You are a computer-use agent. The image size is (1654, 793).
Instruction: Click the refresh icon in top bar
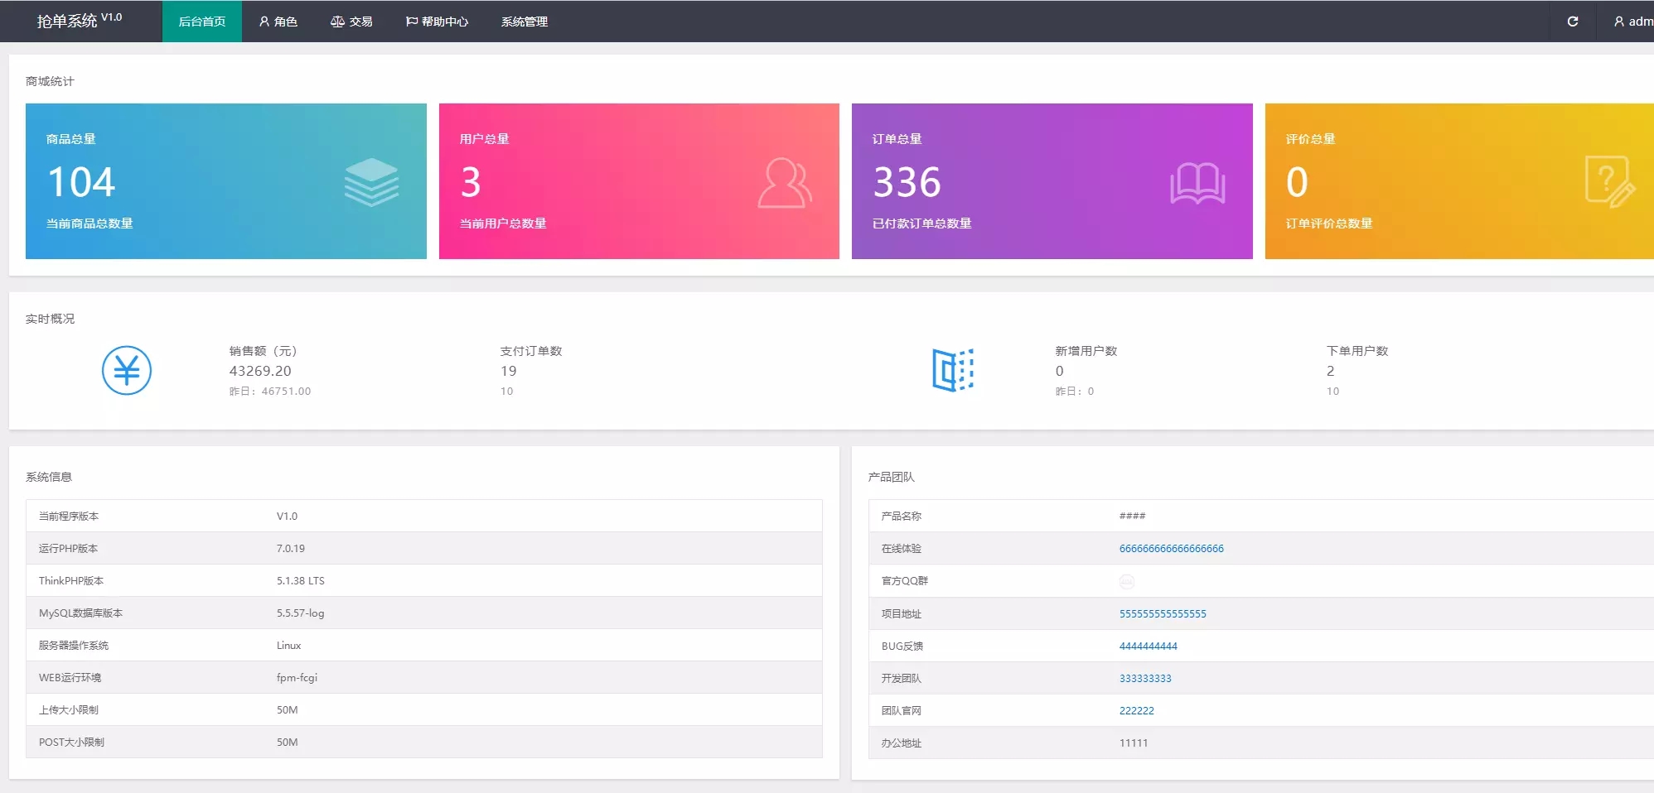1572,22
